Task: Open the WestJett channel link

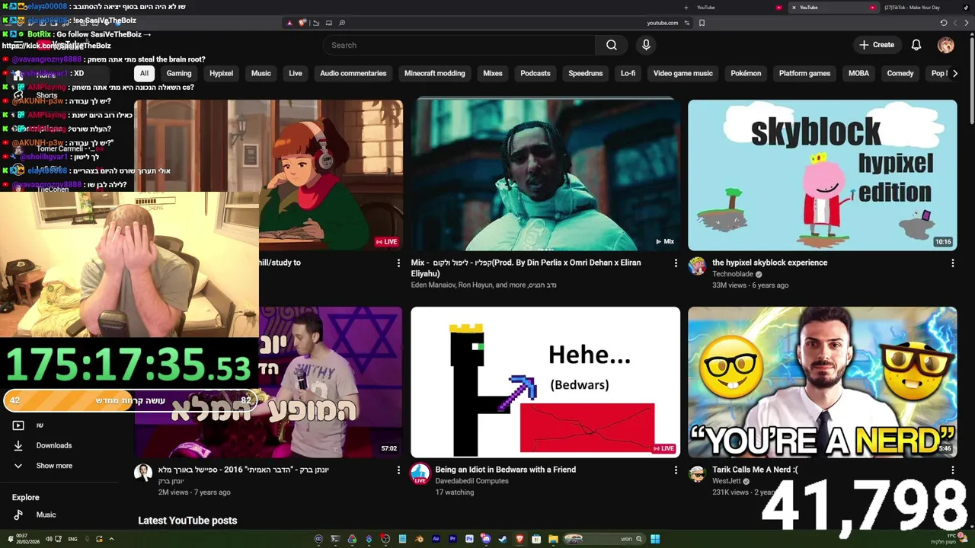Action: click(x=727, y=481)
